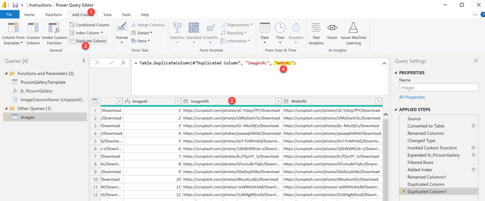
Task: Edit the query Name field
Action: 439,87
